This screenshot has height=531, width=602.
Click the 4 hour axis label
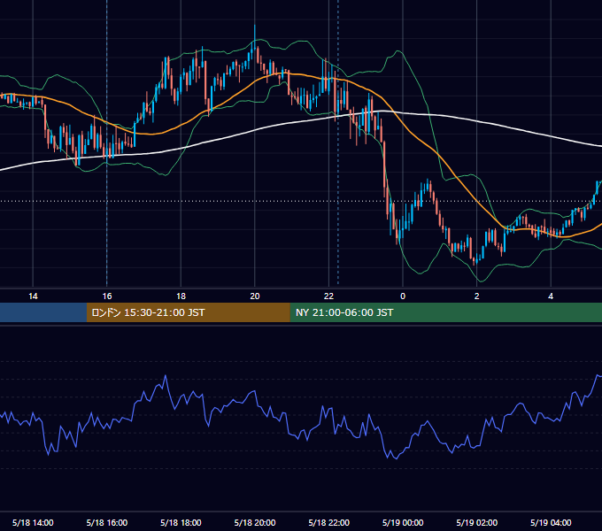tap(551, 296)
